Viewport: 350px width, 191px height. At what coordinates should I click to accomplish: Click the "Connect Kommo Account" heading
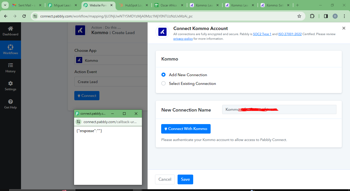coord(201,28)
